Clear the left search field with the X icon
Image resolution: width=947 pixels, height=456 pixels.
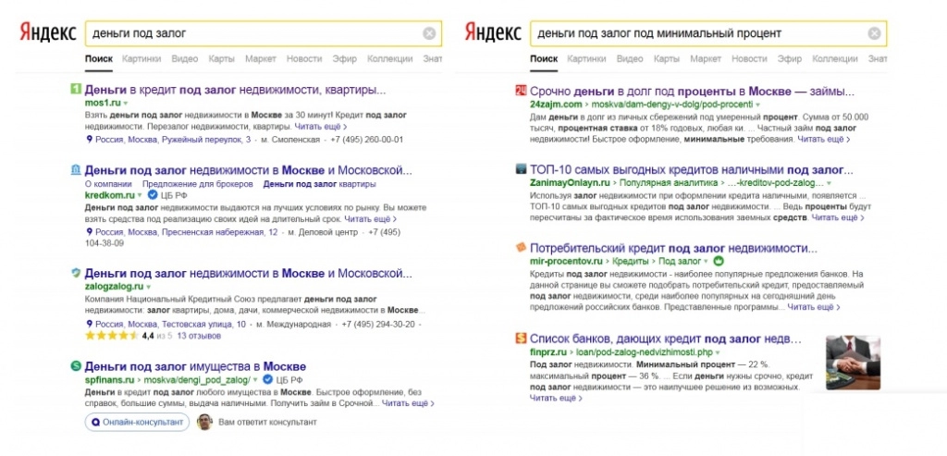pyautogui.click(x=429, y=34)
